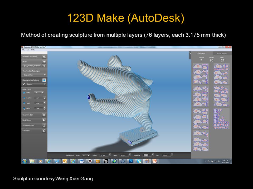The height and width of the screenshot is (189, 253).
Task: Open Browse Community via its people icon
Action: [44, 57]
